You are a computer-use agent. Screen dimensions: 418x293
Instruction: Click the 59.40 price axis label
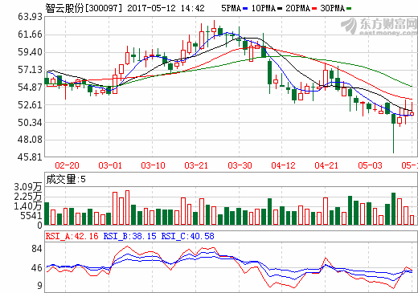point(30,52)
